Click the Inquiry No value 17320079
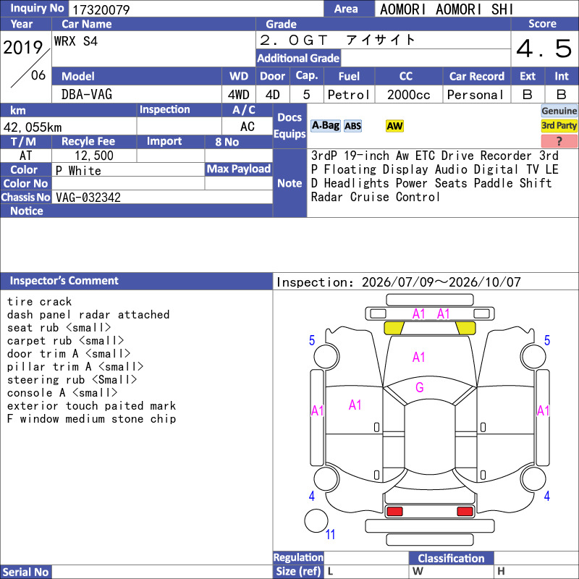 (x=101, y=9)
